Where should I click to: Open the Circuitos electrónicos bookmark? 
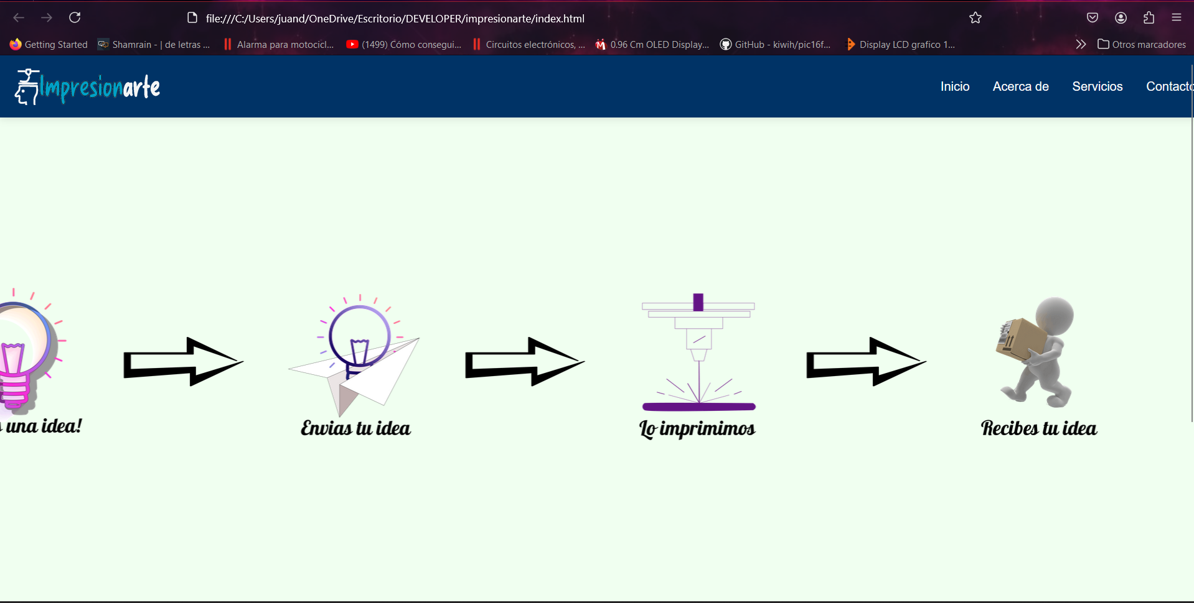(529, 44)
